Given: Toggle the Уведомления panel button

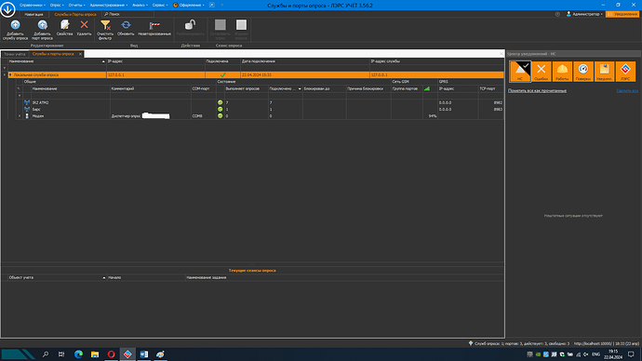Looking at the screenshot, I should pos(622,14).
